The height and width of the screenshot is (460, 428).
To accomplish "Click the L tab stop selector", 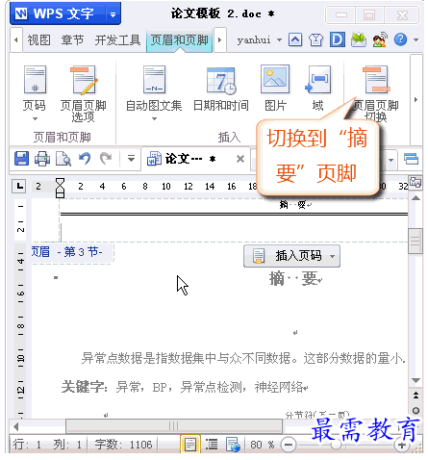I will pyautogui.click(x=19, y=186).
